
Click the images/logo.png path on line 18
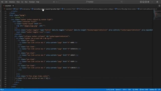tap(31, 26)
